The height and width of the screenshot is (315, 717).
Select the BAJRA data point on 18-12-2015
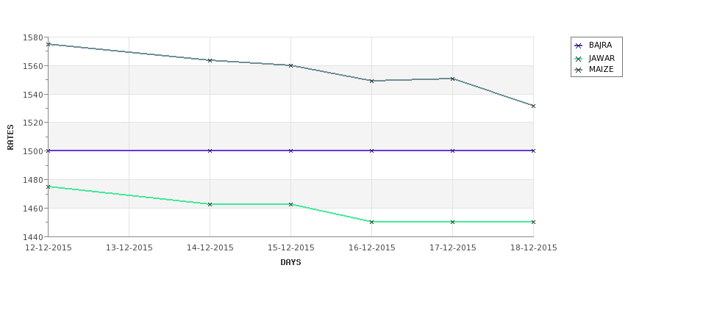point(533,151)
